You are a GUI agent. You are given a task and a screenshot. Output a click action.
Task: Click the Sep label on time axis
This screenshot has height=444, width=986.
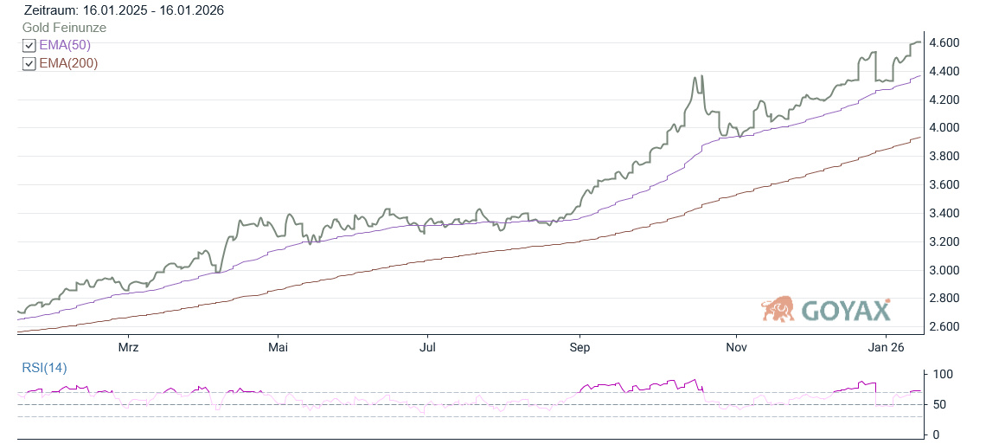click(x=579, y=347)
